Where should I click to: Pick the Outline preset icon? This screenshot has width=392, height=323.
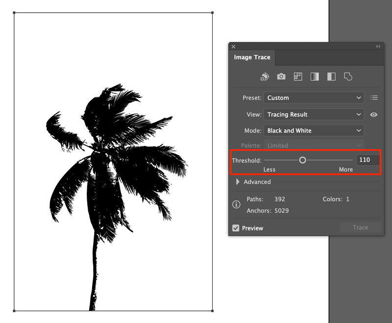tap(348, 77)
